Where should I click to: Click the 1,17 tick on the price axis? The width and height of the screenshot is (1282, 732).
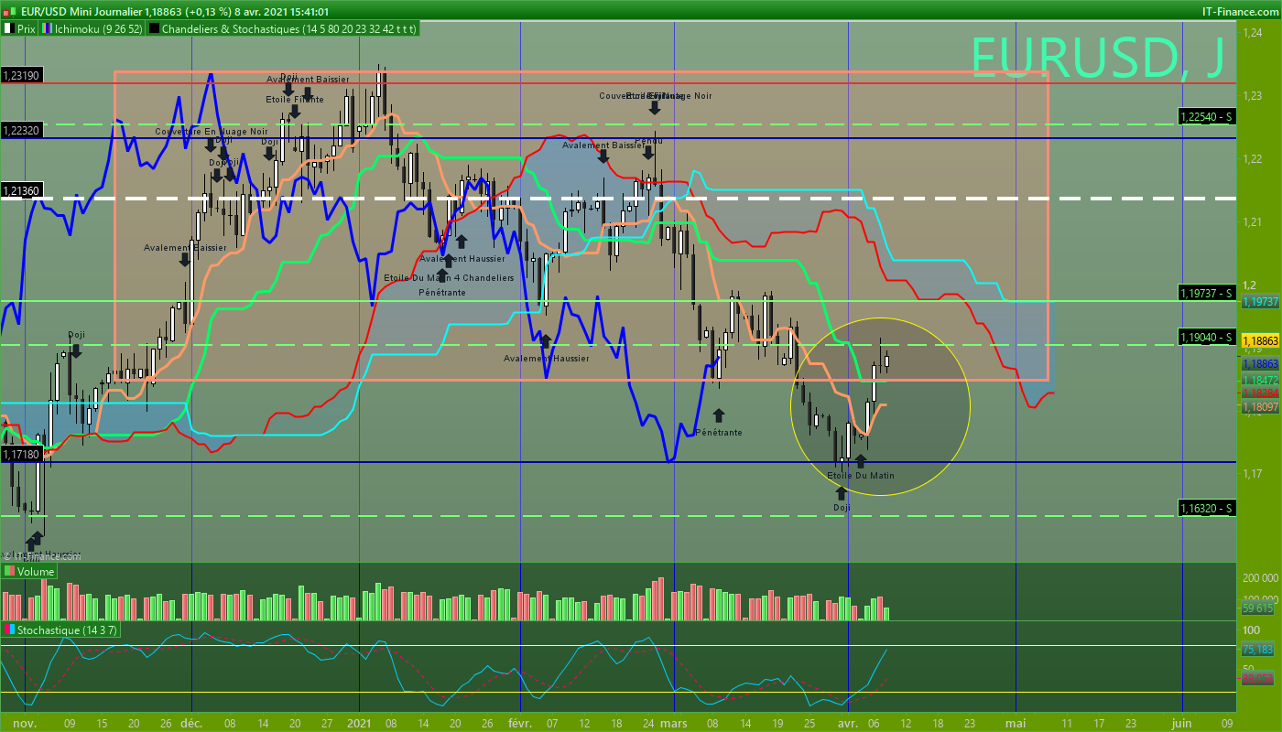coord(1251,473)
